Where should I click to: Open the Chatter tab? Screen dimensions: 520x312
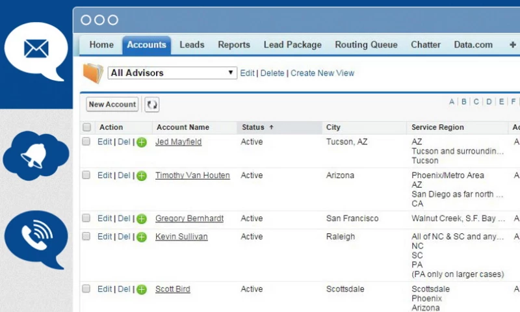coord(426,45)
